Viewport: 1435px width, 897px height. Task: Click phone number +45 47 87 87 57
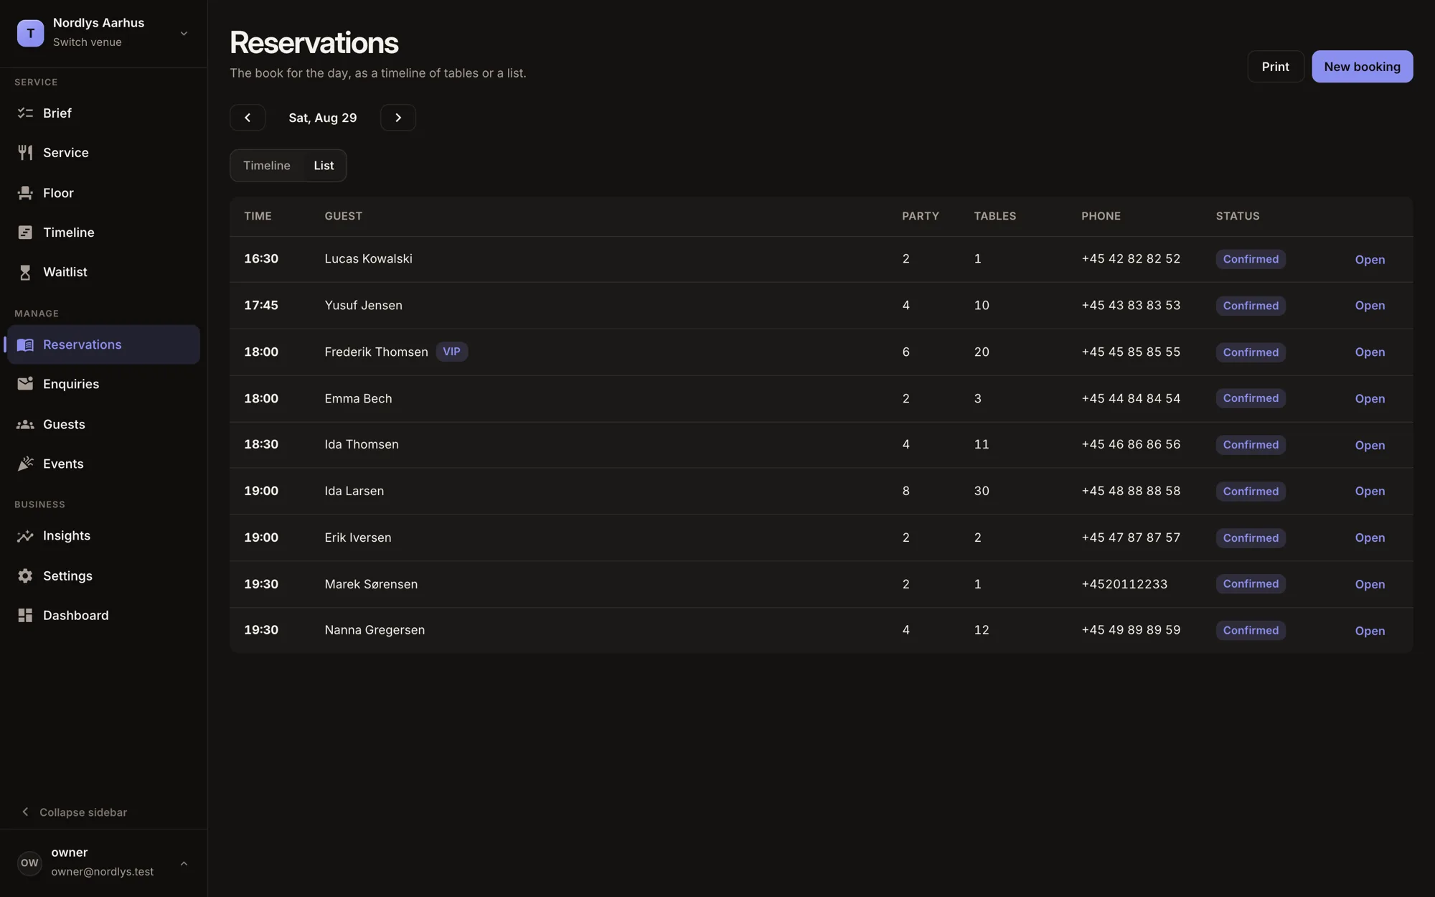(1131, 537)
